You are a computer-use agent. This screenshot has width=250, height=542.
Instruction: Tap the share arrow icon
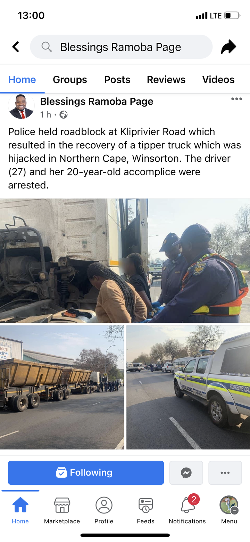click(228, 47)
